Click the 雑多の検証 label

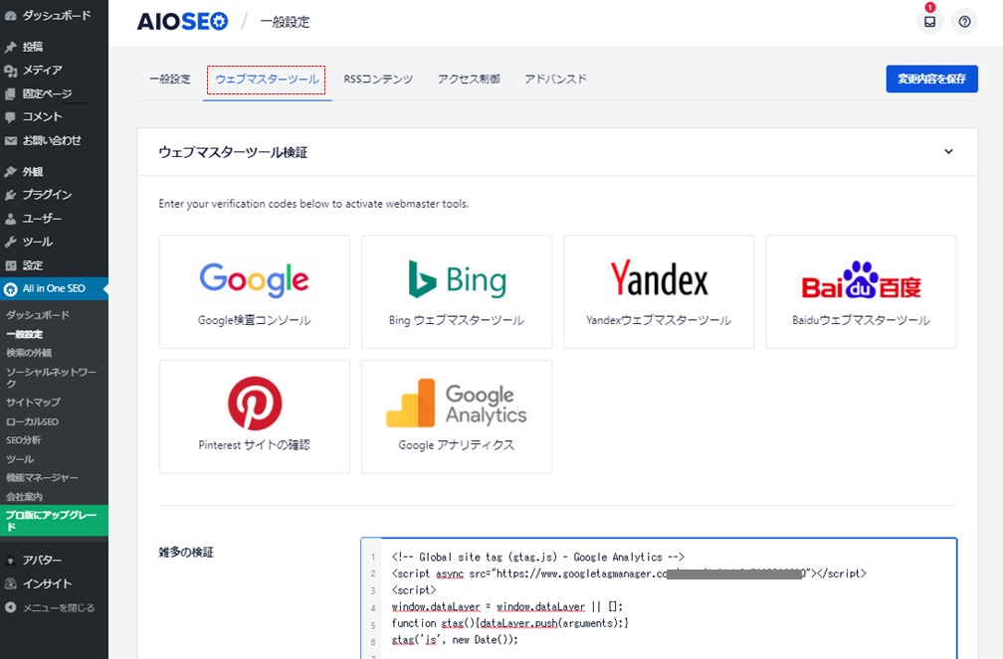click(x=186, y=553)
